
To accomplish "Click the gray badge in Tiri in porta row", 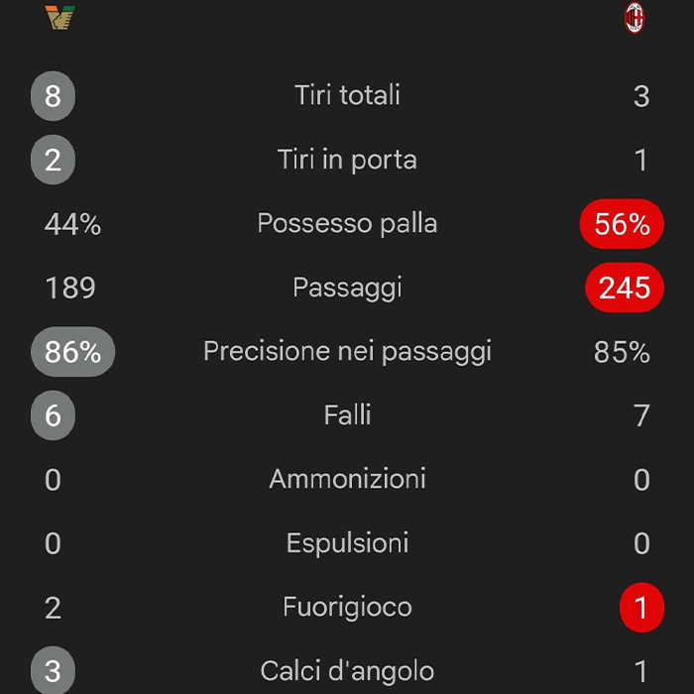I will click(53, 161).
